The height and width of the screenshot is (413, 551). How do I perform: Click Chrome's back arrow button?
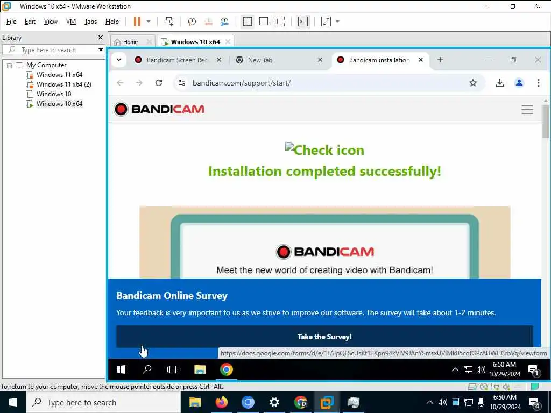120,83
